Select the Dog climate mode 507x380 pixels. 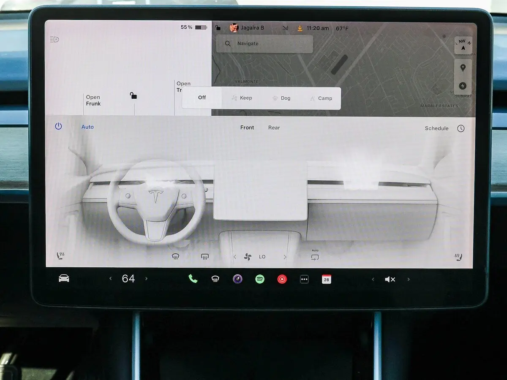[x=281, y=98]
